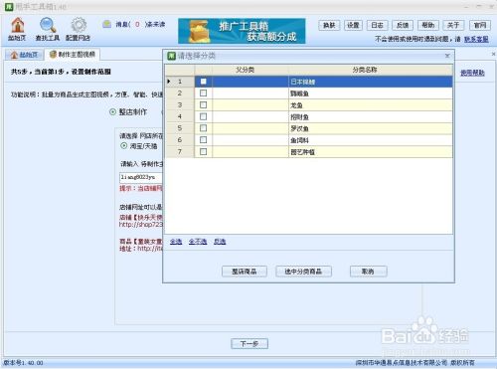Check the 龙鱼 row 3 checkbox
This screenshot has width=497, height=369.
click(203, 104)
